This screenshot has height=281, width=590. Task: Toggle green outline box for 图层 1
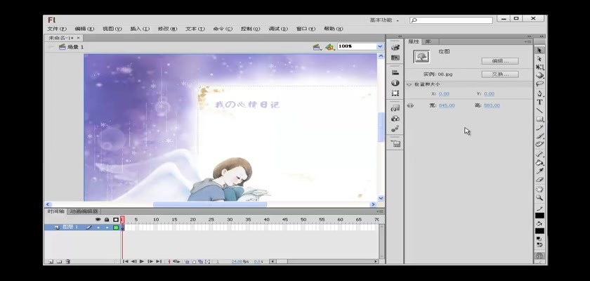point(116,228)
